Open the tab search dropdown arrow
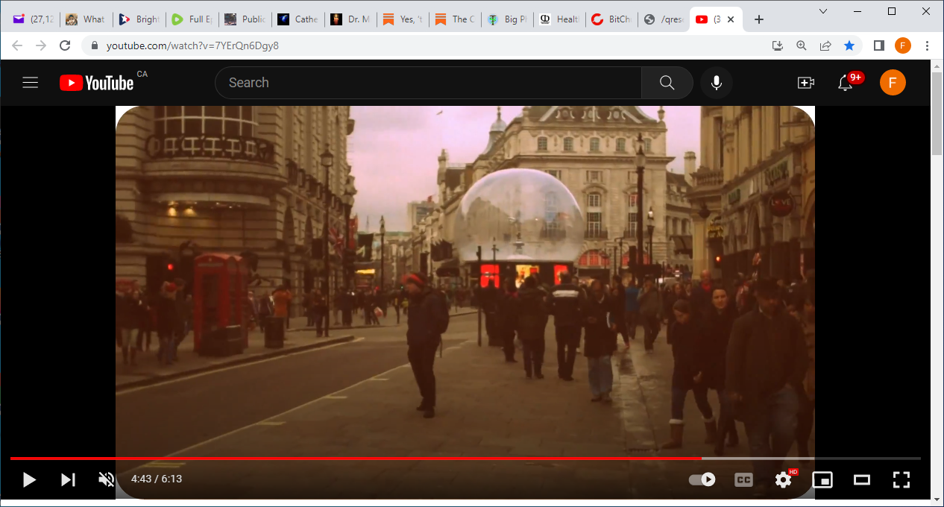944x507 pixels. [x=823, y=11]
